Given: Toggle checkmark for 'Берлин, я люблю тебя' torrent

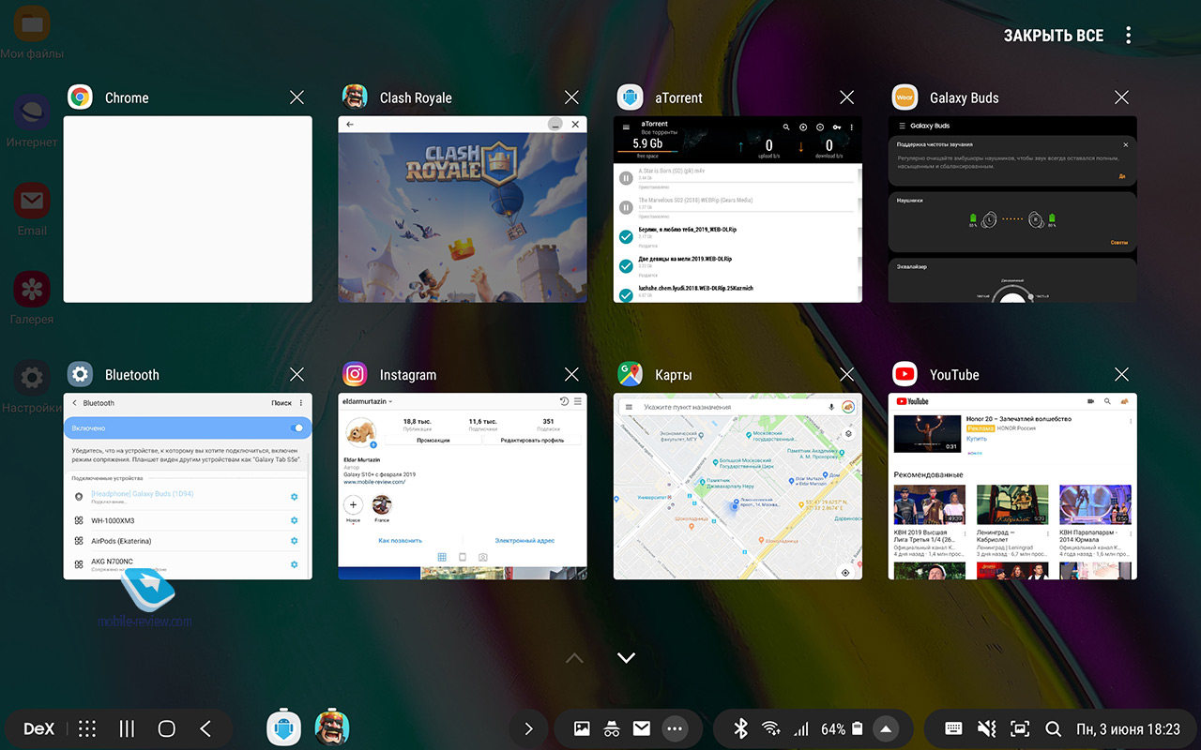Looking at the screenshot, I should (626, 237).
